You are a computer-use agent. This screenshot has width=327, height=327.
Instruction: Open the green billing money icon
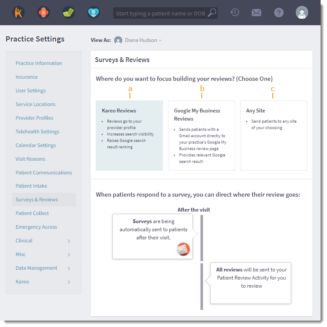(x=69, y=12)
